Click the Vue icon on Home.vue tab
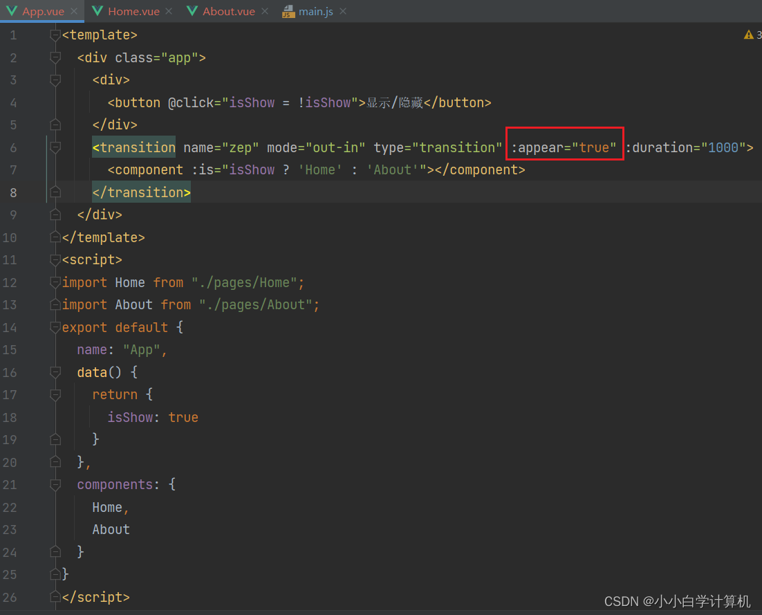The width and height of the screenshot is (762, 615). click(97, 10)
